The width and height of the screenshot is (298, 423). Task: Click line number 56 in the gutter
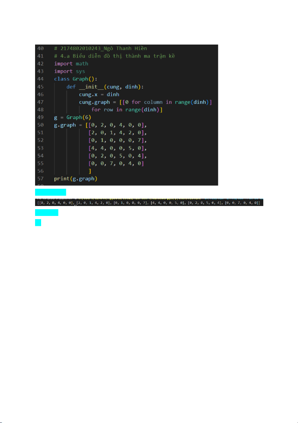point(40,171)
